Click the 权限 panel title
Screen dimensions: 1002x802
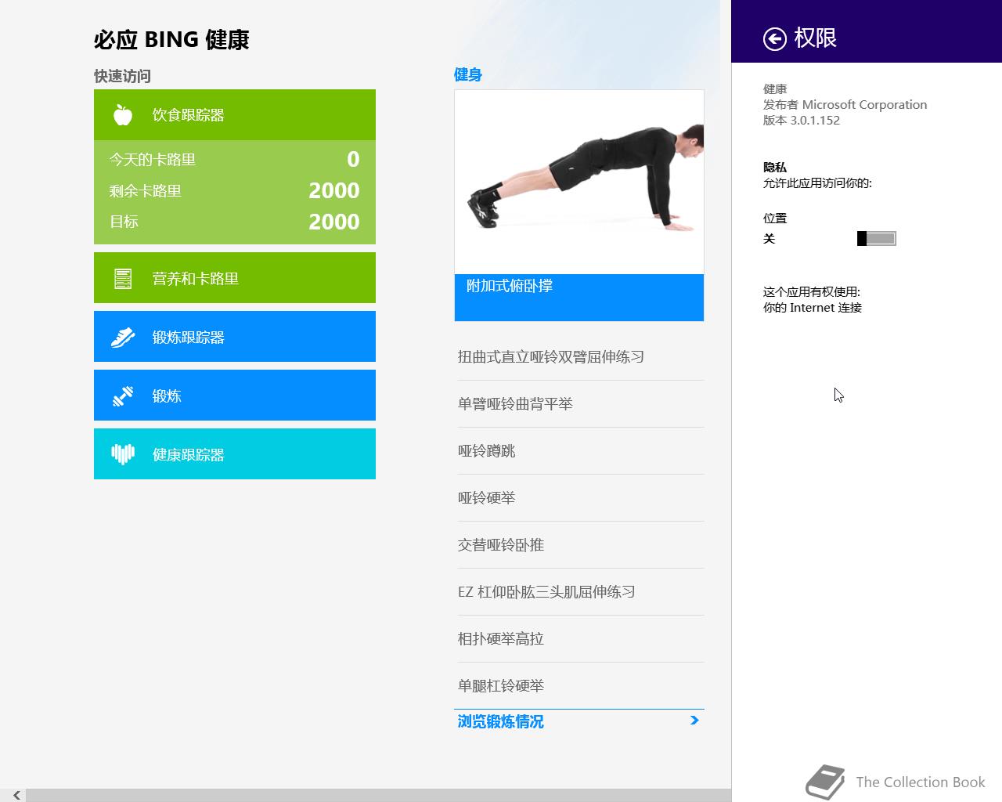(x=816, y=38)
